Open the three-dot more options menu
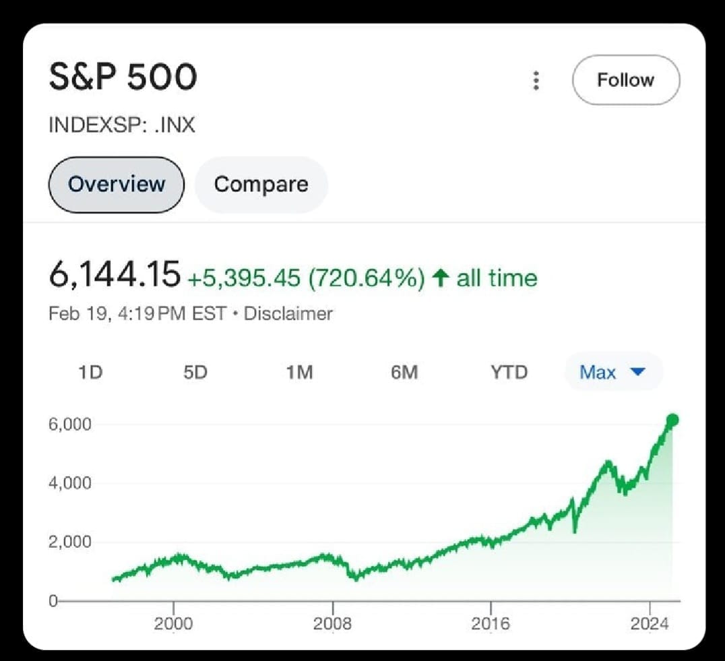725x661 pixels. pos(536,80)
